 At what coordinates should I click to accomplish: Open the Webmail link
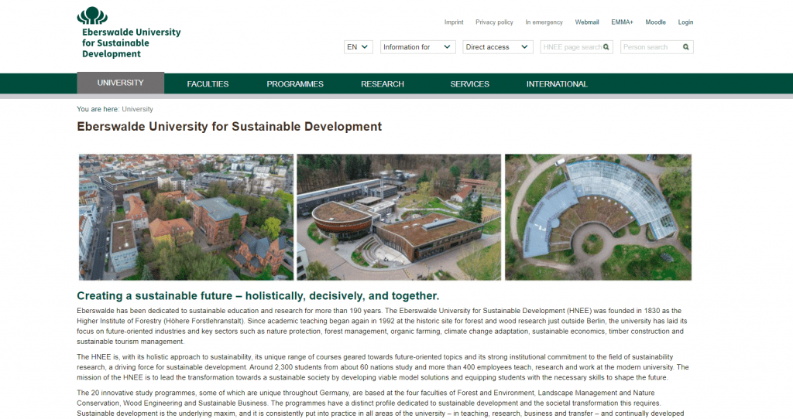coord(587,22)
